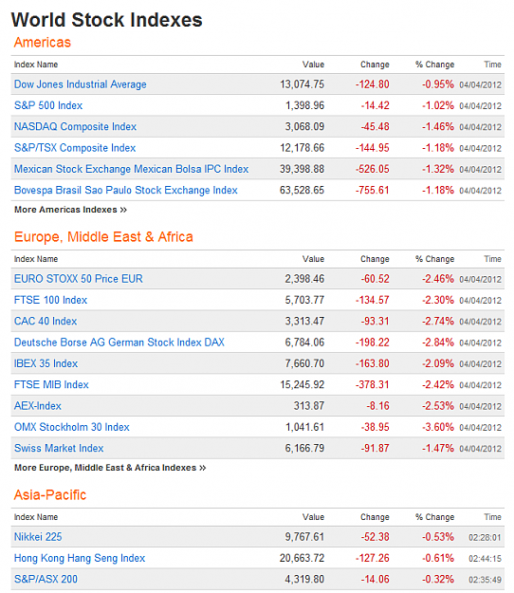Open Mexican Bolsa IPC Index link
The image size is (514, 593).
coord(132,169)
